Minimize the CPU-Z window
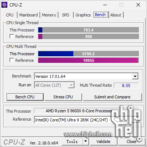This screenshot has width=147, height=147. 105,5
